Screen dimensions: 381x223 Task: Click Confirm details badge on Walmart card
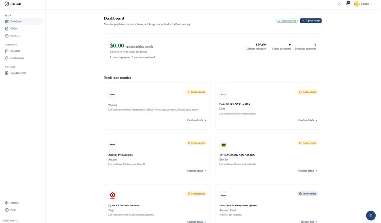pos(196,92)
